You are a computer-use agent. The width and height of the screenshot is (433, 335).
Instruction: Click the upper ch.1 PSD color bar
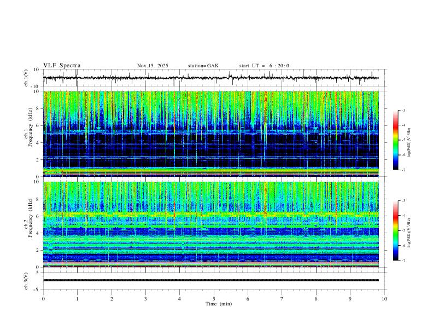point(395,140)
